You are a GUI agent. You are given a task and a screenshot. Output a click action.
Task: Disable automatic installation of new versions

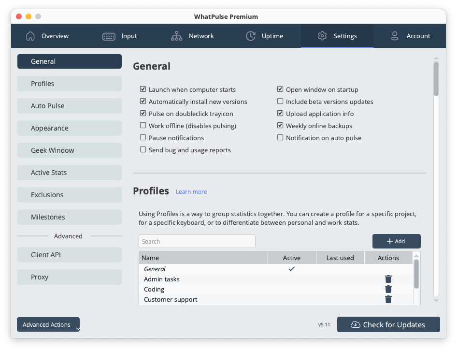click(143, 102)
